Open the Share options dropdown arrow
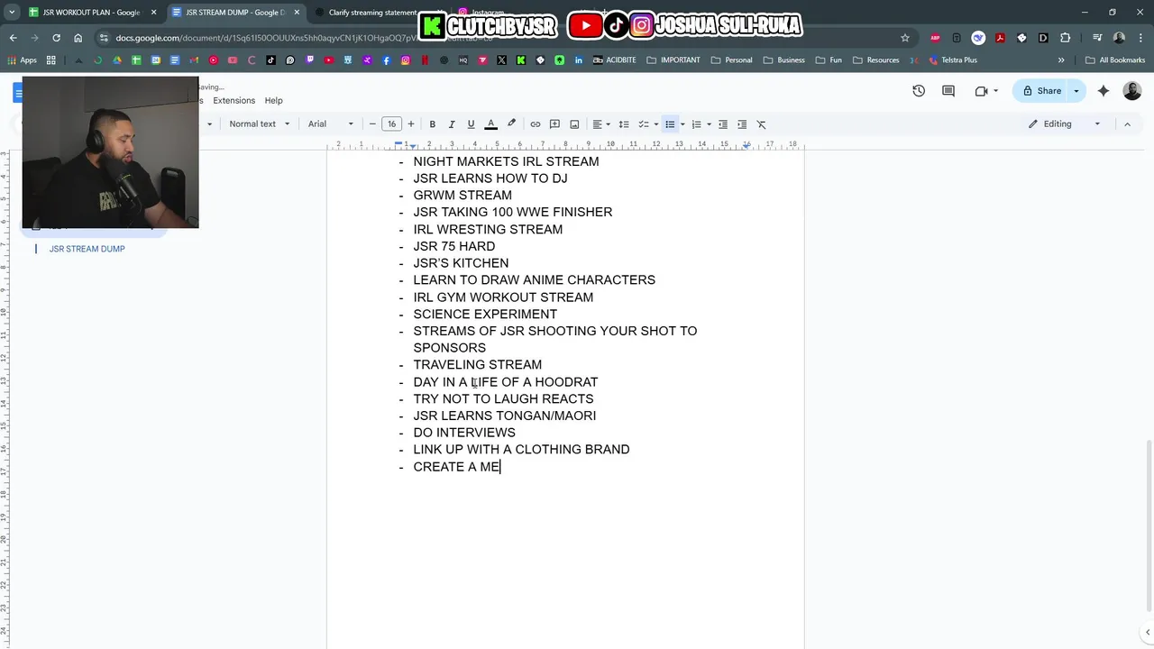 click(x=1076, y=91)
